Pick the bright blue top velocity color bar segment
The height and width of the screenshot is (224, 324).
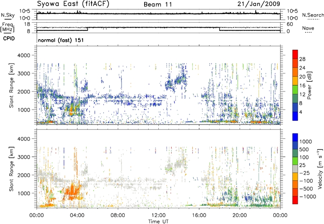click(295, 137)
